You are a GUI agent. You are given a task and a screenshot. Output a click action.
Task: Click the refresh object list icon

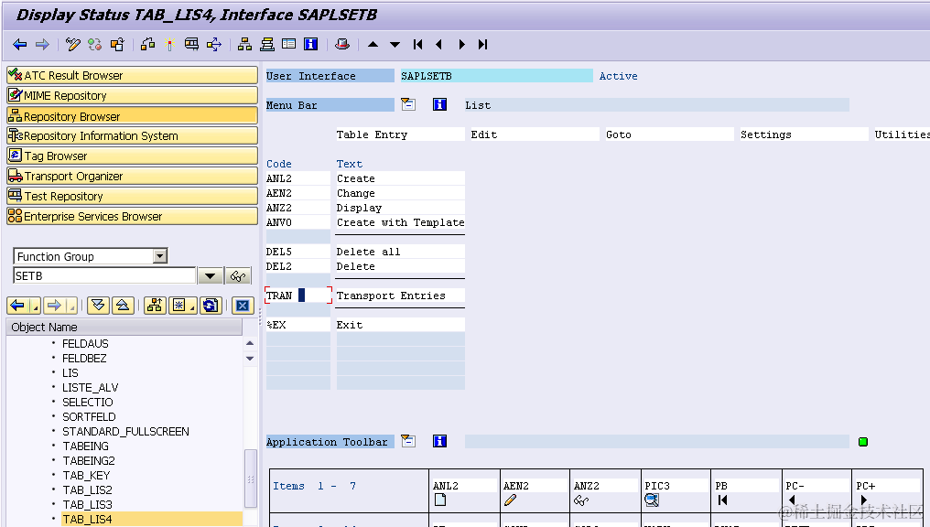[211, 306]
